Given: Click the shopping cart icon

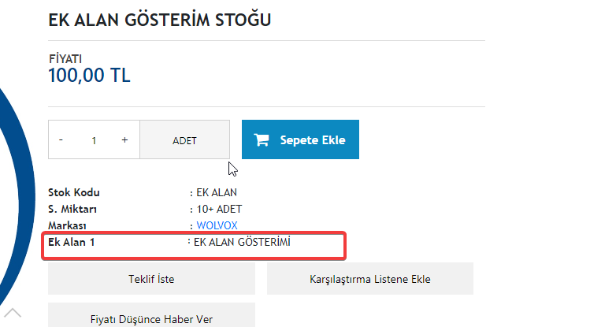Looking at the screenshot, I should (x=262, y=140).
